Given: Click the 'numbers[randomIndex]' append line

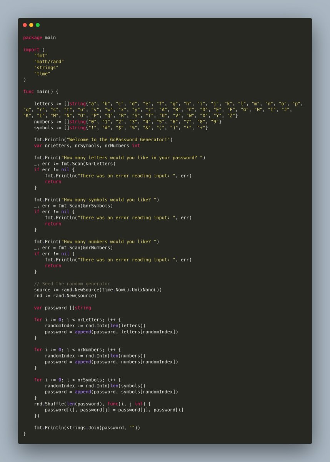Looking at the screenshot, I should coord(112,362).
